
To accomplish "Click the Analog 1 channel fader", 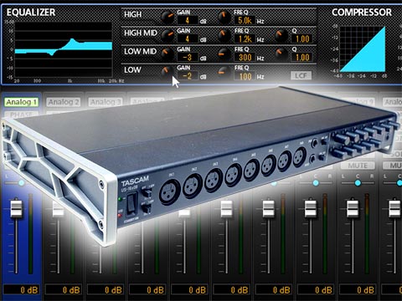I will [16, 208].
